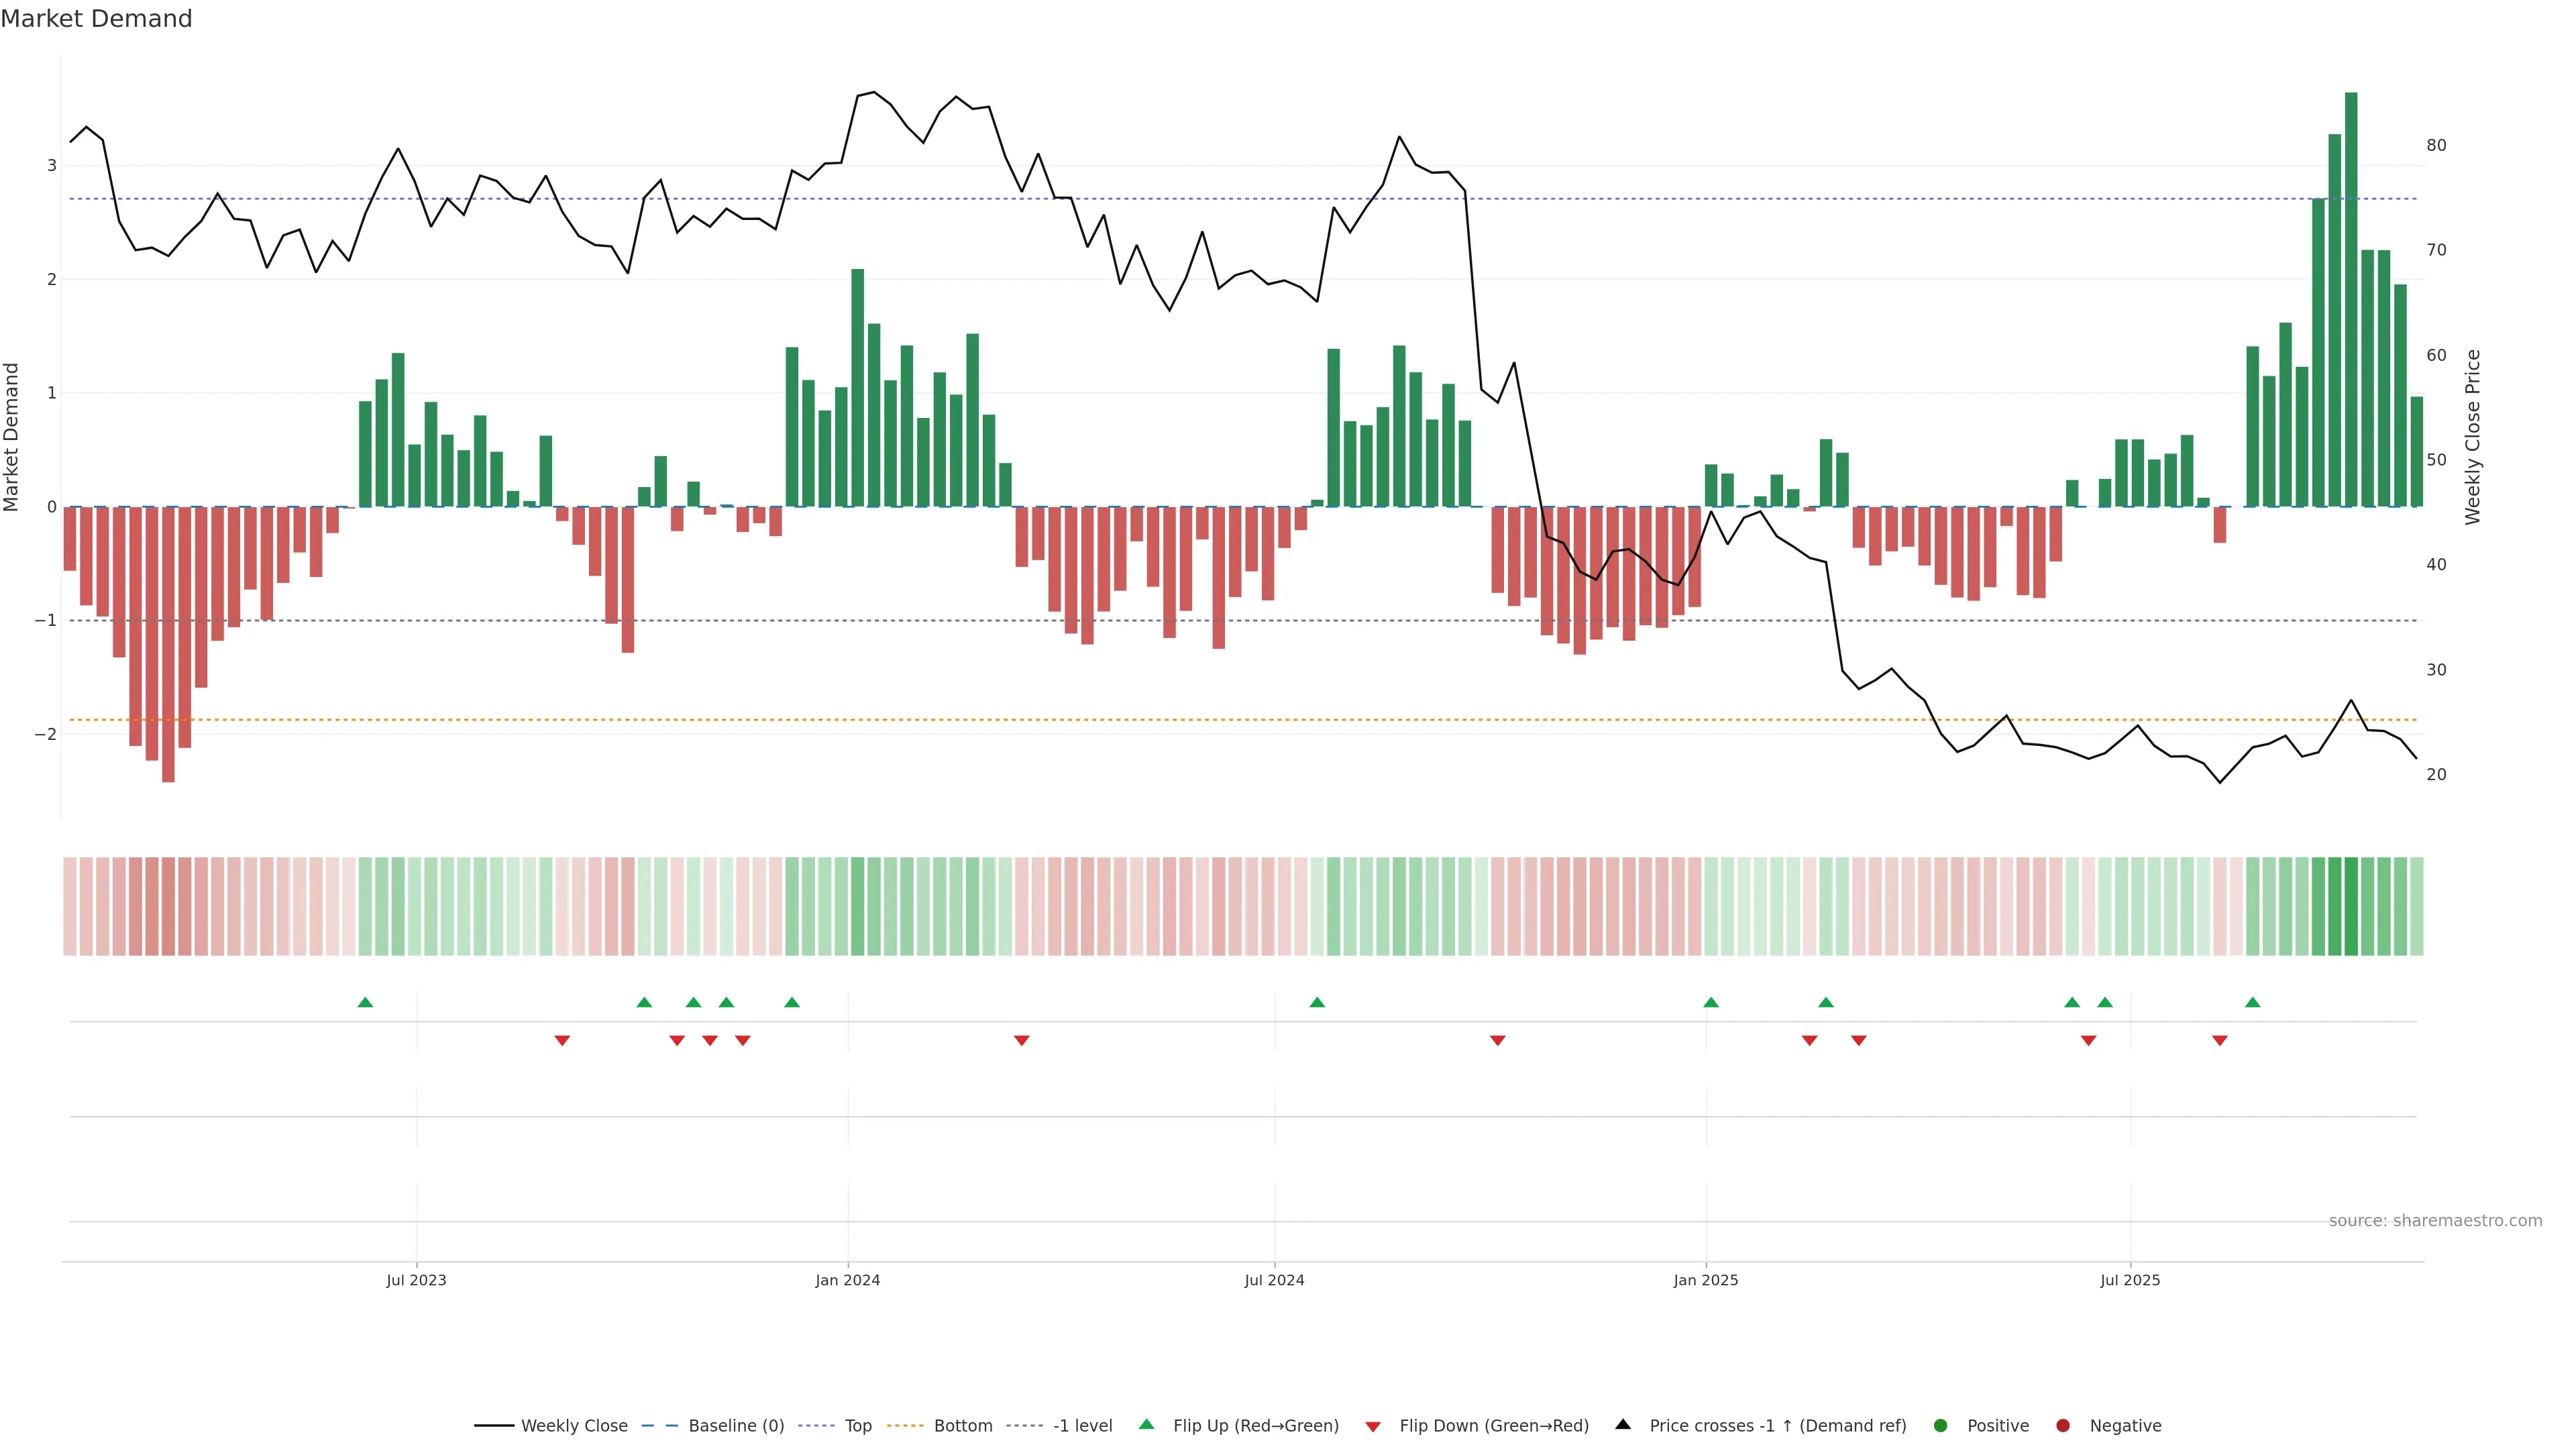
Task: Click the dark red Negative circle legend icon
Action: pos(2063,1425)
